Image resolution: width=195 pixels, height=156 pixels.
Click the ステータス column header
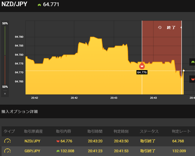click(149, 131)
